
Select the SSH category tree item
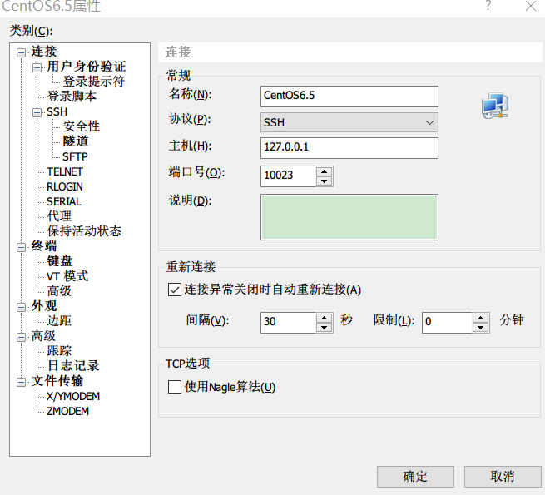[57, 112]
